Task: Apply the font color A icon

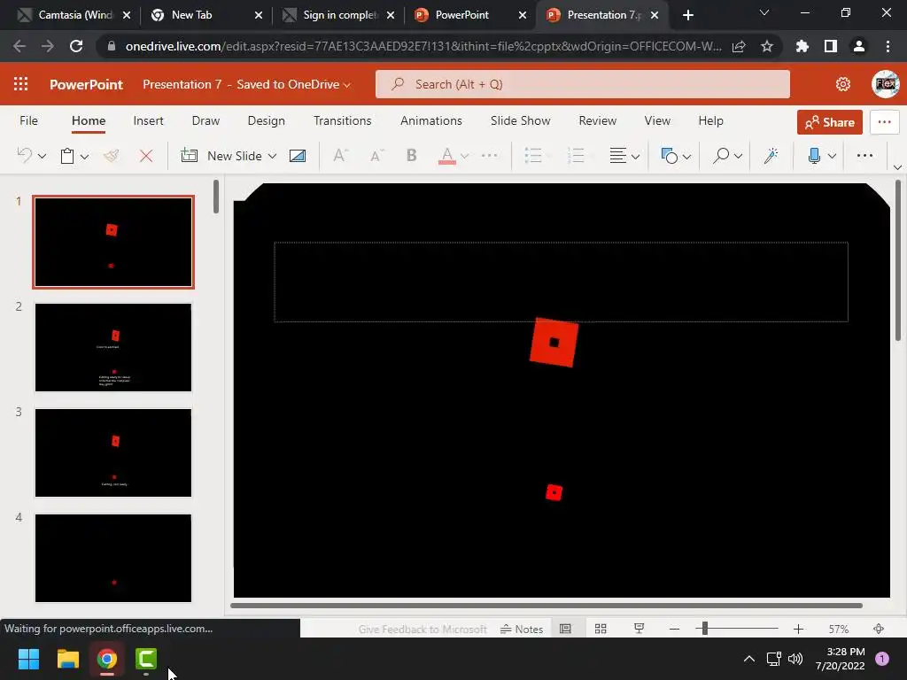Action: (x=447, y=156)
